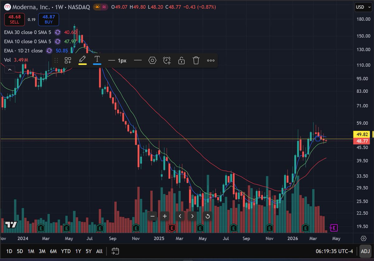Image resolution: width=374 pixels, height=261 pixels.
Task: Open the go-to-date calendar icon
Action: click(x=115, y=251)
